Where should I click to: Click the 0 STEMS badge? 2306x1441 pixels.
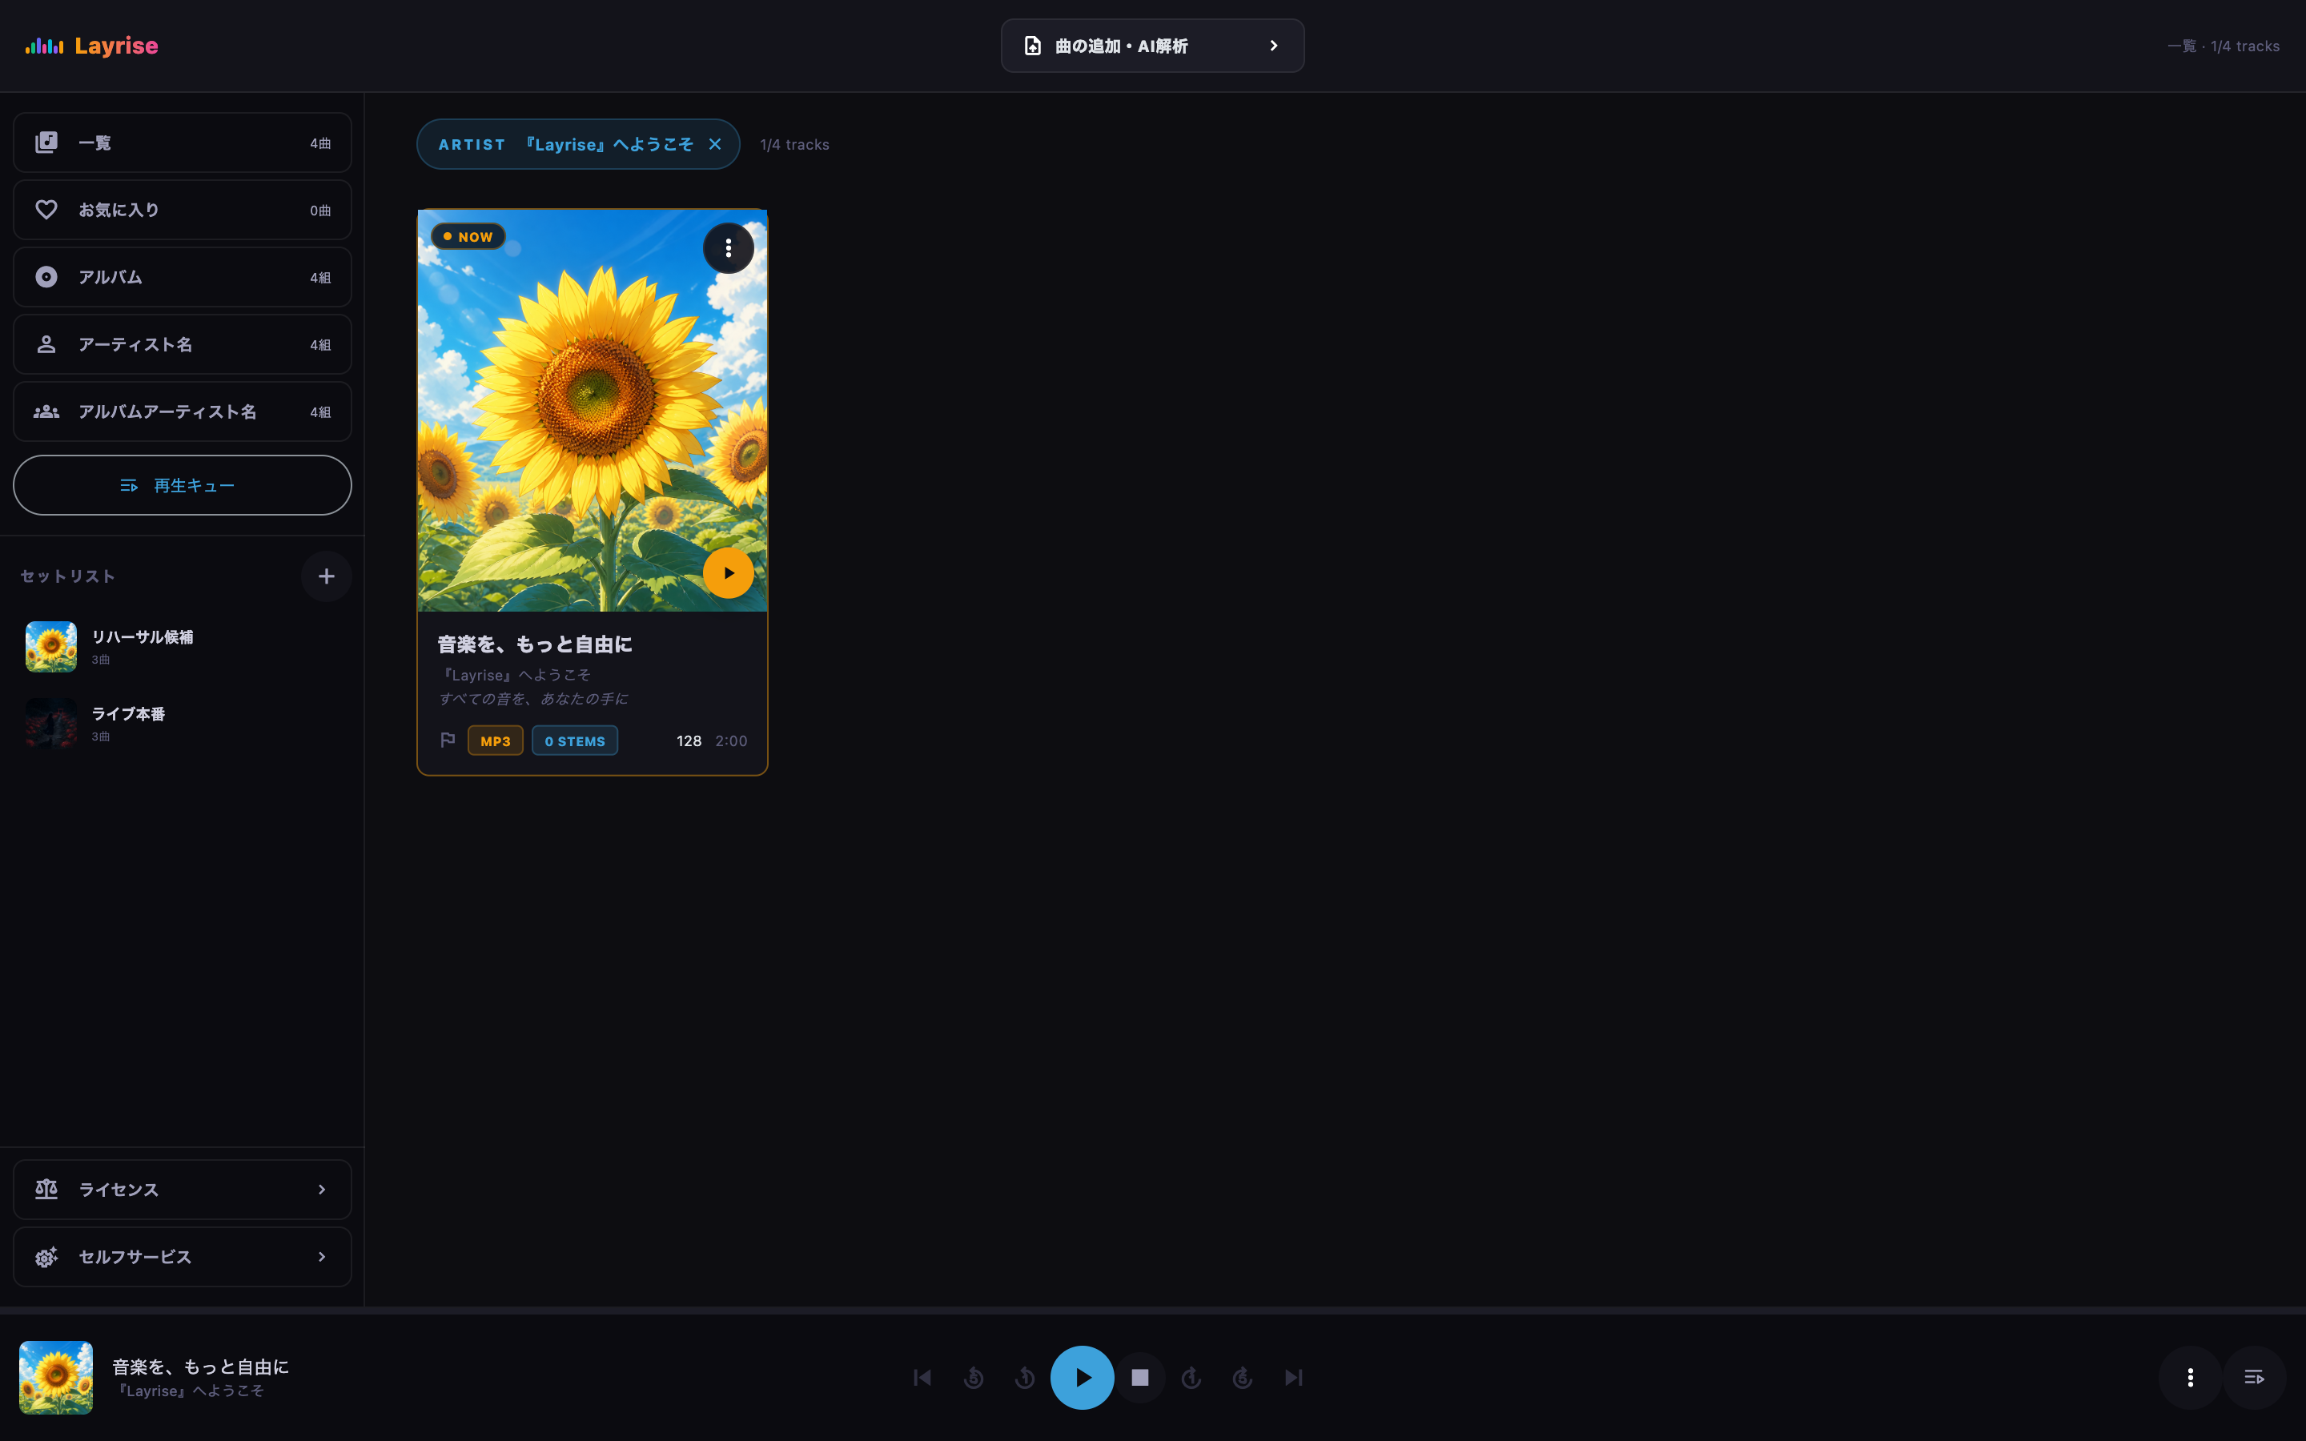(575, 741)
